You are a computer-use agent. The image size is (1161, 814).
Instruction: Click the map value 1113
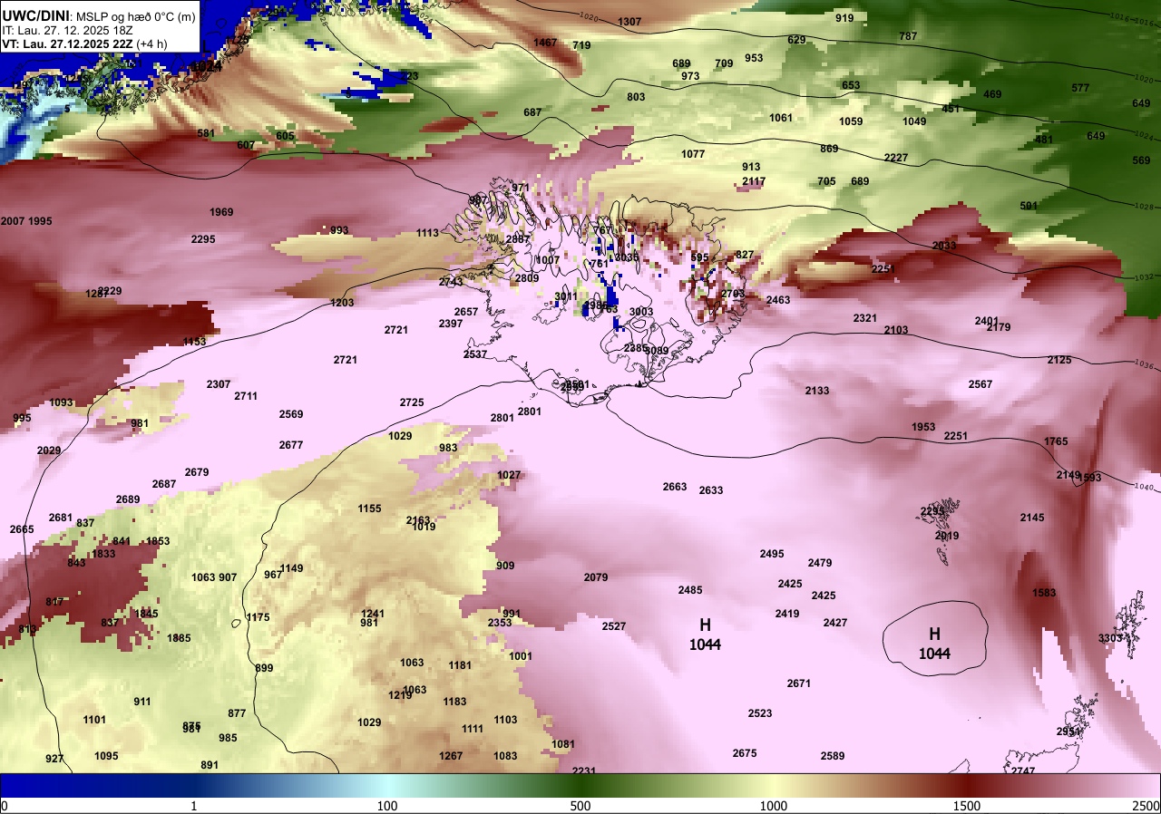click(428, 233)
